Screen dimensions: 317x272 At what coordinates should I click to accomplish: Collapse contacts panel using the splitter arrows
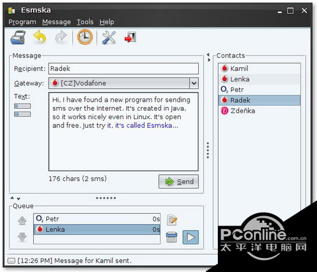click(209, 57)
